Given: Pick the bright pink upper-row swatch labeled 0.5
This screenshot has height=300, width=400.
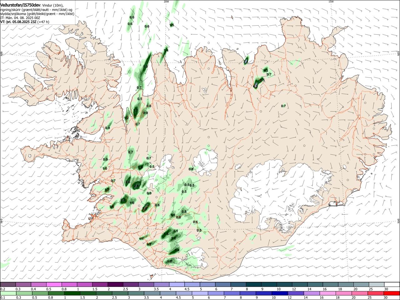Looking at the screenshot, I should [x=54, y=284].
